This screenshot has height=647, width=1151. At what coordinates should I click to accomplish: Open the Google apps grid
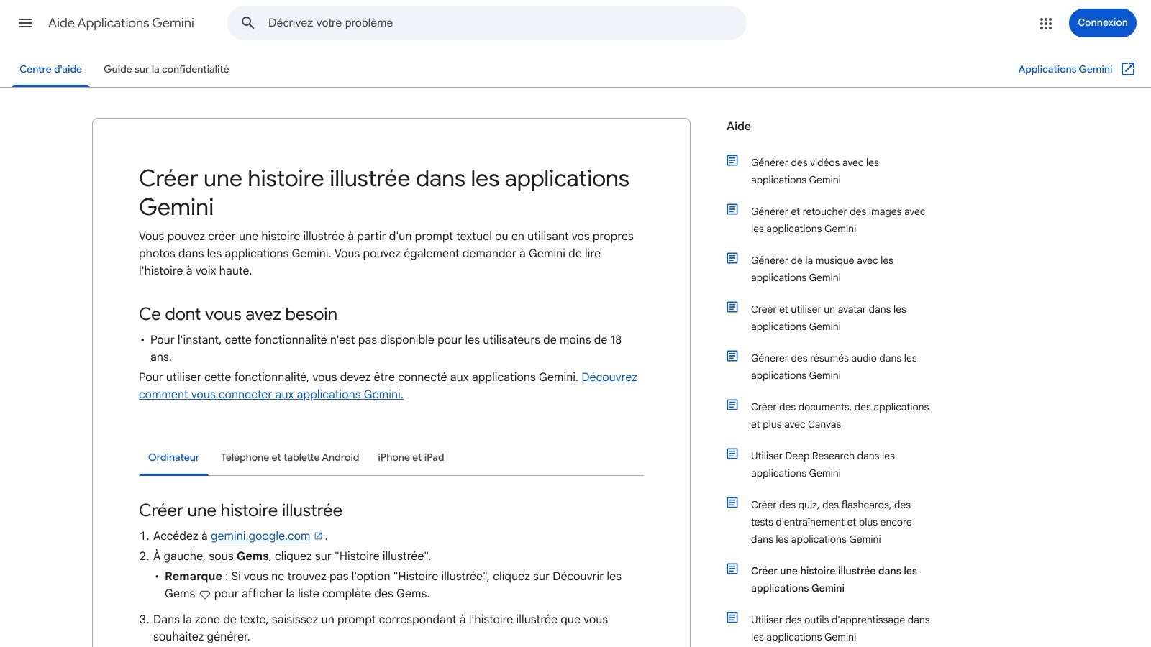(x=1046, y=24)
